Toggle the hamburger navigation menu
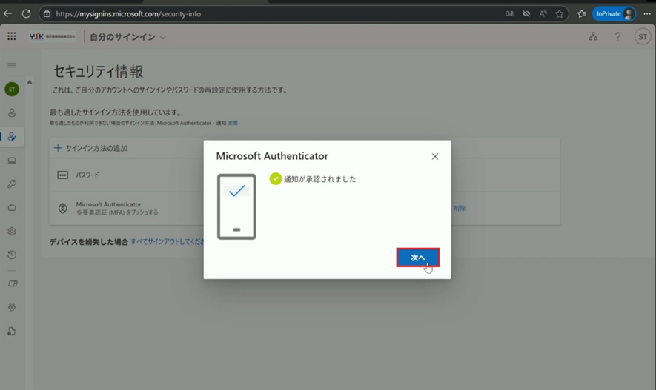656x390 pixels. 12,65
